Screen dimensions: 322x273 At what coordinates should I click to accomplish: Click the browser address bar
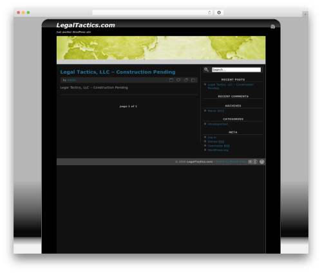[153, 12]
